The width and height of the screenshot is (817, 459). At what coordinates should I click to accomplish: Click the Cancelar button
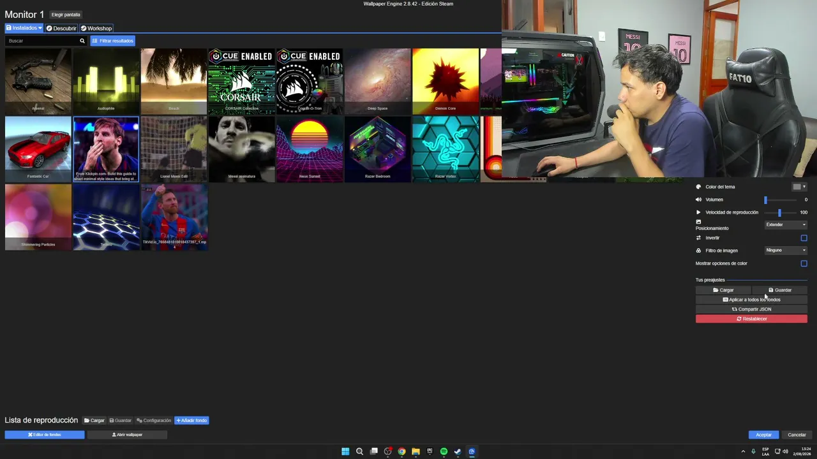pyautogui.click(x=797, y=435)
